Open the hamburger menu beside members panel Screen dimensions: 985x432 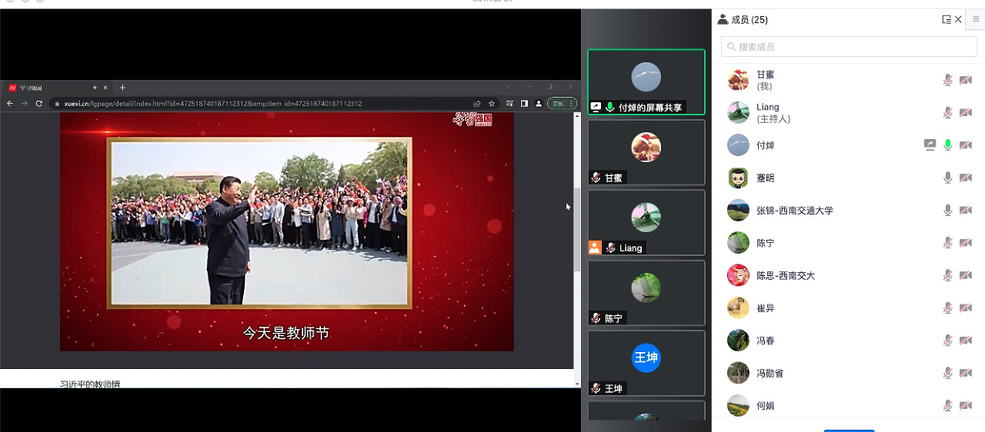pyautogui.click(x=976, y=20)
